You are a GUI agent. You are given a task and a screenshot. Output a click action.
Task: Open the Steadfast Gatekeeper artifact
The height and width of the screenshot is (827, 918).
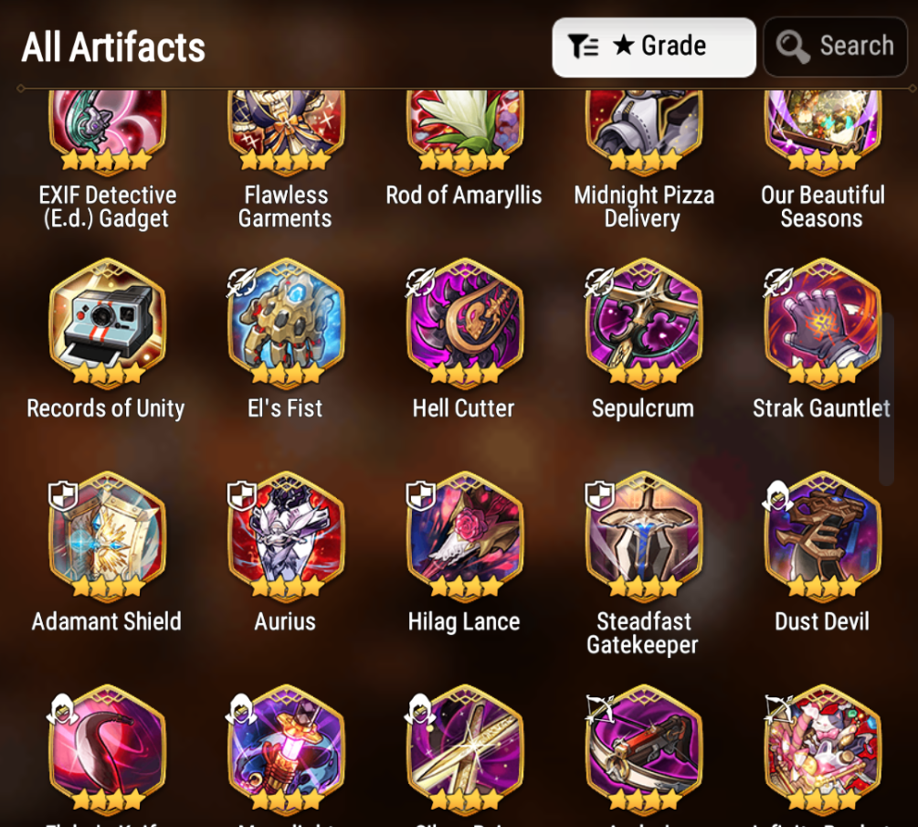point(643,537)
